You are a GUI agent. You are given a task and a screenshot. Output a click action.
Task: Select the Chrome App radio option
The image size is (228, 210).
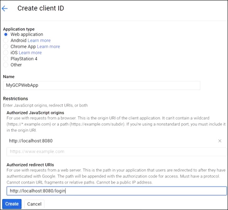pos(6,46)
